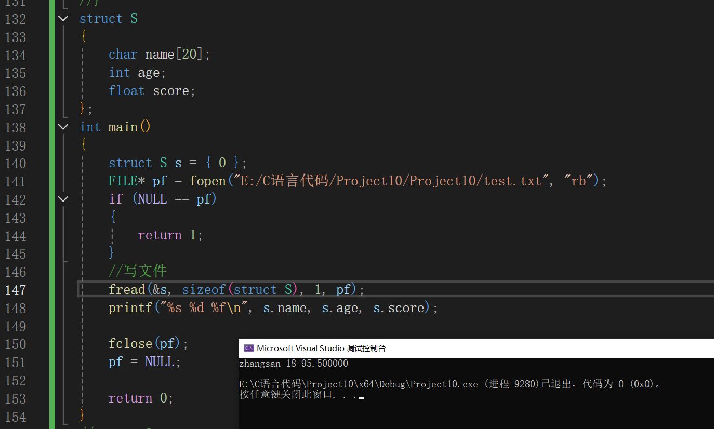The height and width of the screenshot is (429, 714).
Task: Click the console window icon in title bar
Action: (248, 348)
